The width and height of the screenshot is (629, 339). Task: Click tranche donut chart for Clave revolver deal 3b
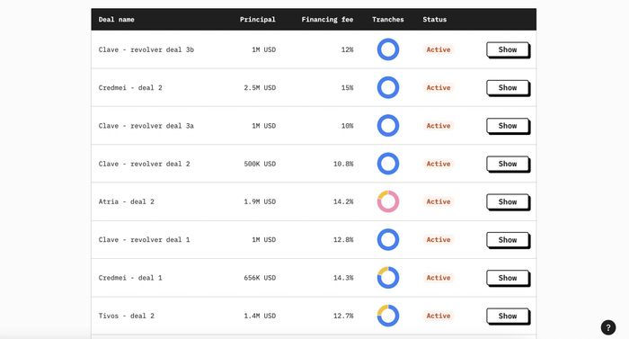point(388,49)
